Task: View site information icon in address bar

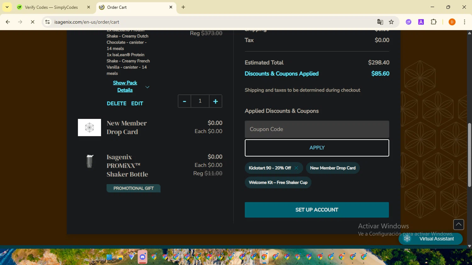Action: point(48,22)
